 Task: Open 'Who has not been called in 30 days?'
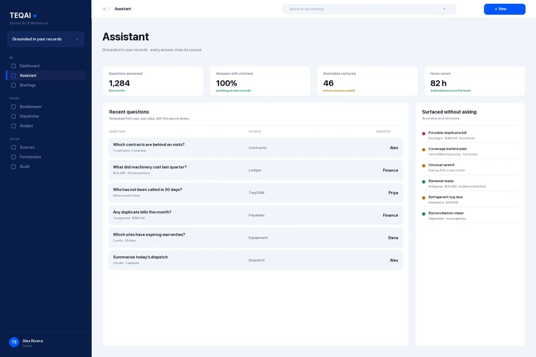(255, 193)
